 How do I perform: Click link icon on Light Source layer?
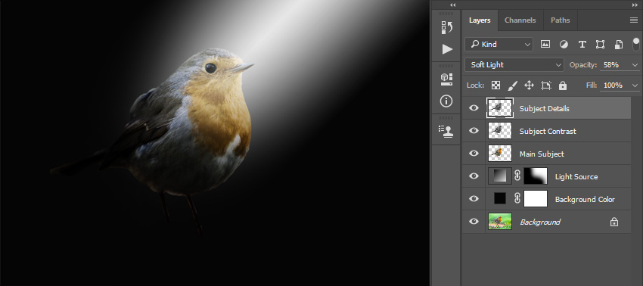tap(517, 176)
